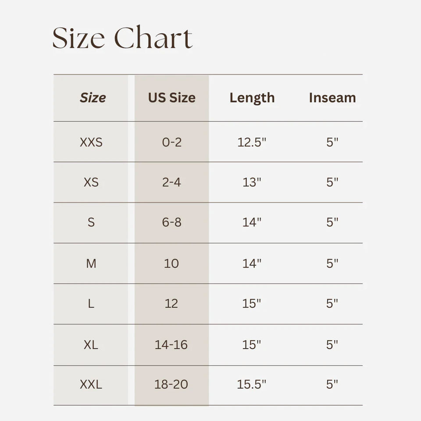Viewport: 421px width, 421px height.
Task: Click the M size row label
Action: pyautogui.click(x=91, y=264)
